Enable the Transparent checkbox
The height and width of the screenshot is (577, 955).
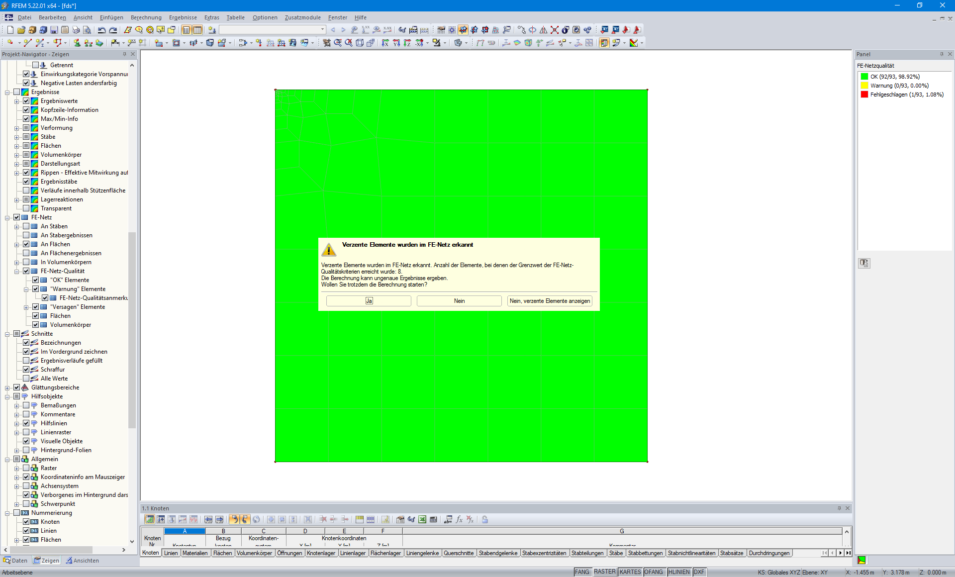pyautogui.click(x=26, y=208)
